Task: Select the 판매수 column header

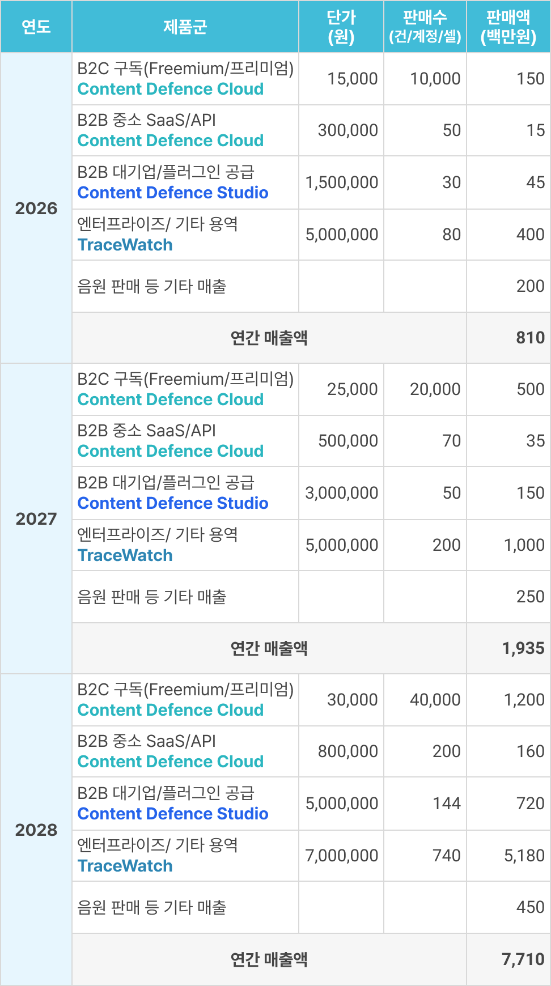Action: [425, 27]
